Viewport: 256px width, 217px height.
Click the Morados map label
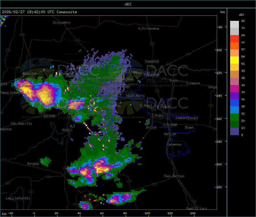point(33,164)
